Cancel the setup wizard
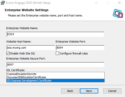This screenshot has height=97, width=125. (112, 91)
